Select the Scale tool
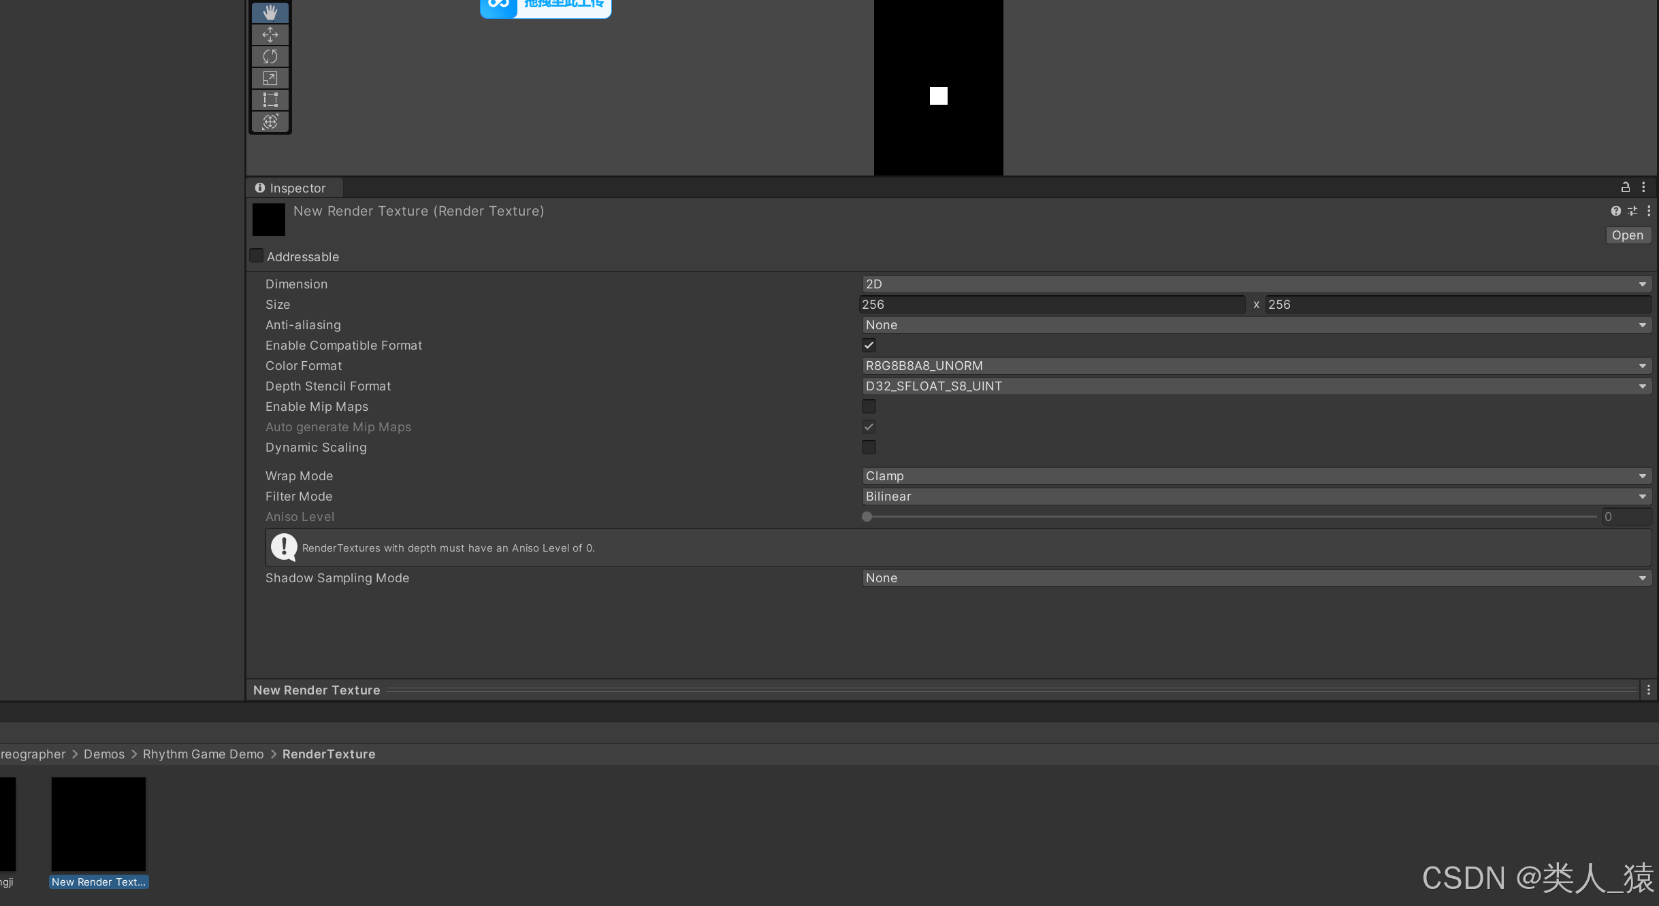This screenshot has height=906, width=1659. pyautogui.click(x=270, y=78)
